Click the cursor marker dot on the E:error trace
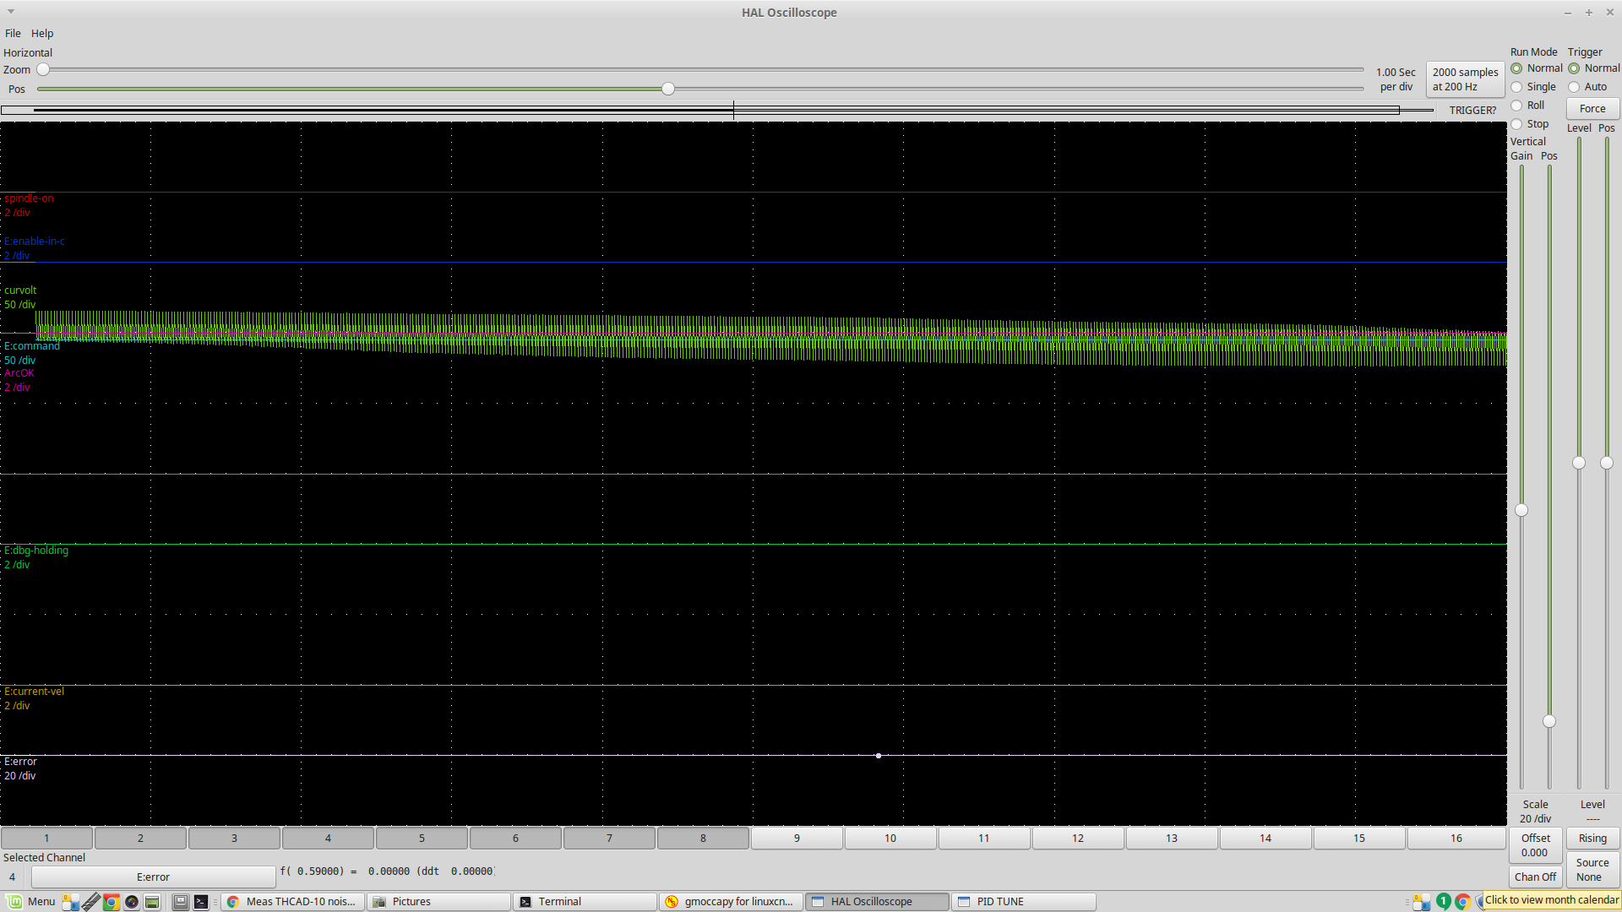 pos(879,756)
